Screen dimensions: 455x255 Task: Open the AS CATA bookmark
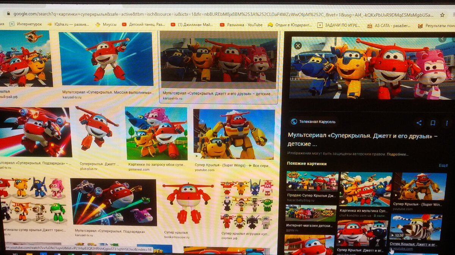click(x=389, y=26)
